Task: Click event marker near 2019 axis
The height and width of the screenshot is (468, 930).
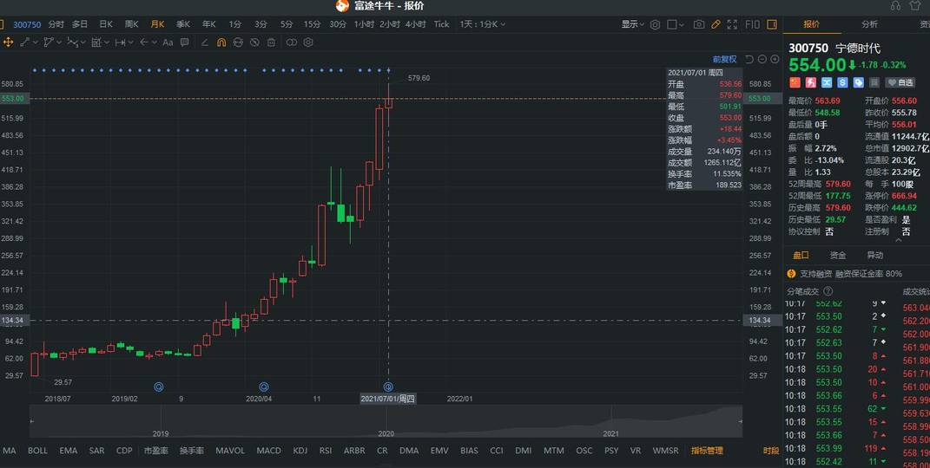Action: tap(158, 387)
